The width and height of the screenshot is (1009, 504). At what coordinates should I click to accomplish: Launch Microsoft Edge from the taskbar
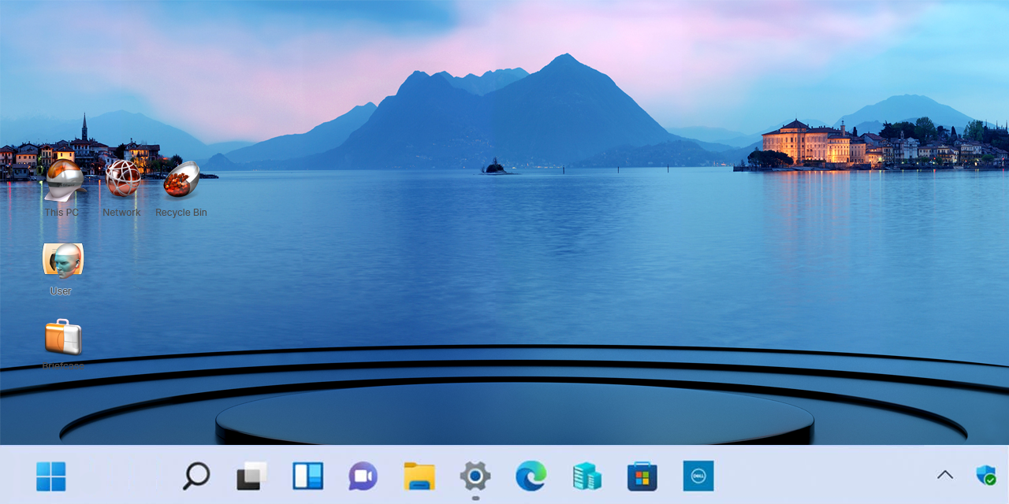tap(531, 476)
